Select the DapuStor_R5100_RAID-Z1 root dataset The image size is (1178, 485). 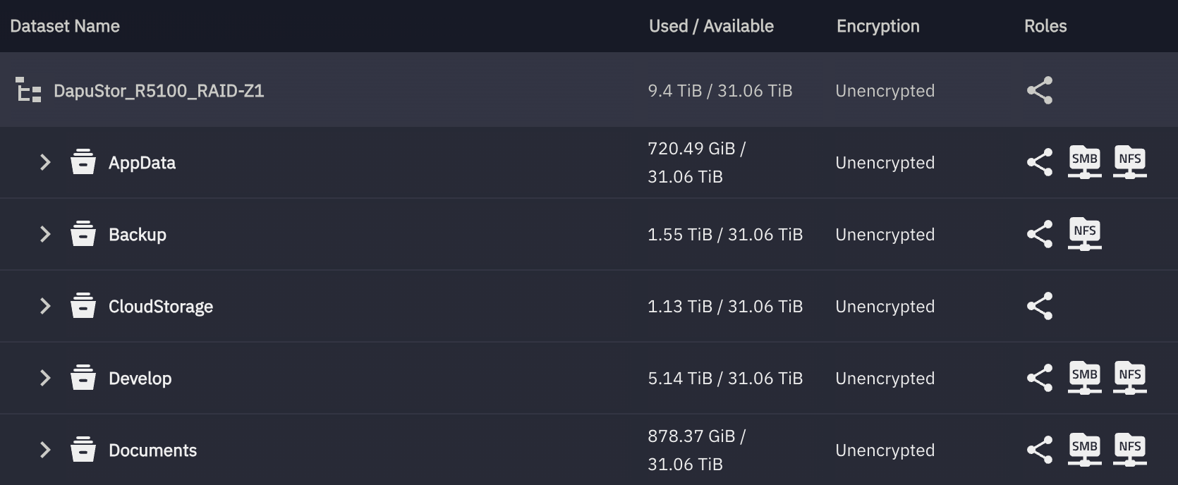point(159,91)
